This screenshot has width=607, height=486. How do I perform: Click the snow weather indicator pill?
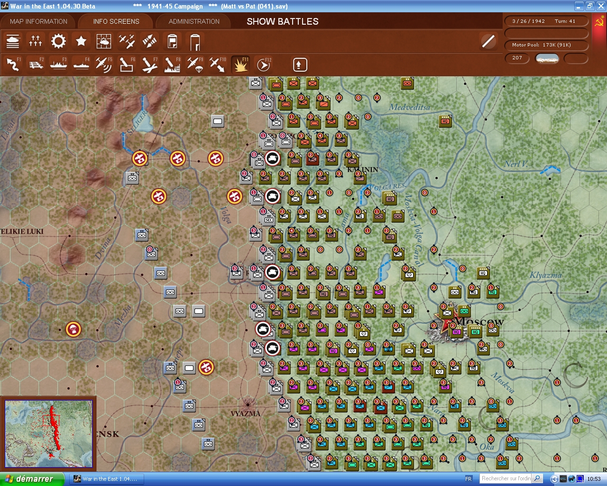[x=547, y=58]
